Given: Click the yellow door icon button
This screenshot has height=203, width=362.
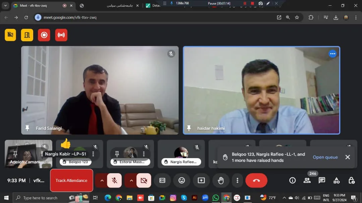Looking at the screenshot, I should tap(27, 35).
